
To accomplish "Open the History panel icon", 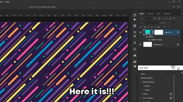I will click(x=135, y=15).
